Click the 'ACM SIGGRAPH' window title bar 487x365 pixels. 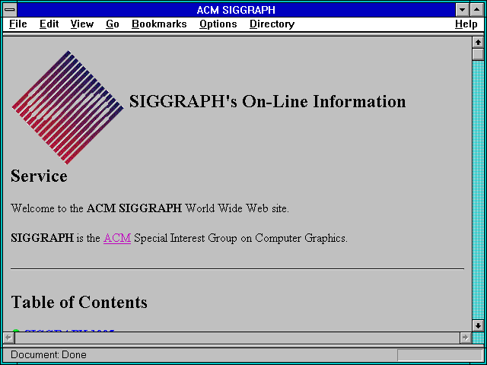click(x=236, y=10)
